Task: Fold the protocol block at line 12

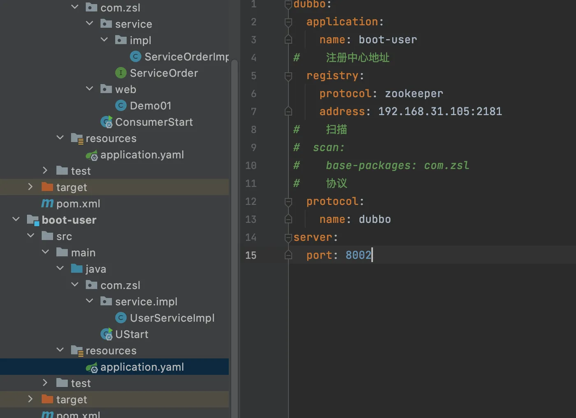Action: pyautogui.click(x=288, y=202)
